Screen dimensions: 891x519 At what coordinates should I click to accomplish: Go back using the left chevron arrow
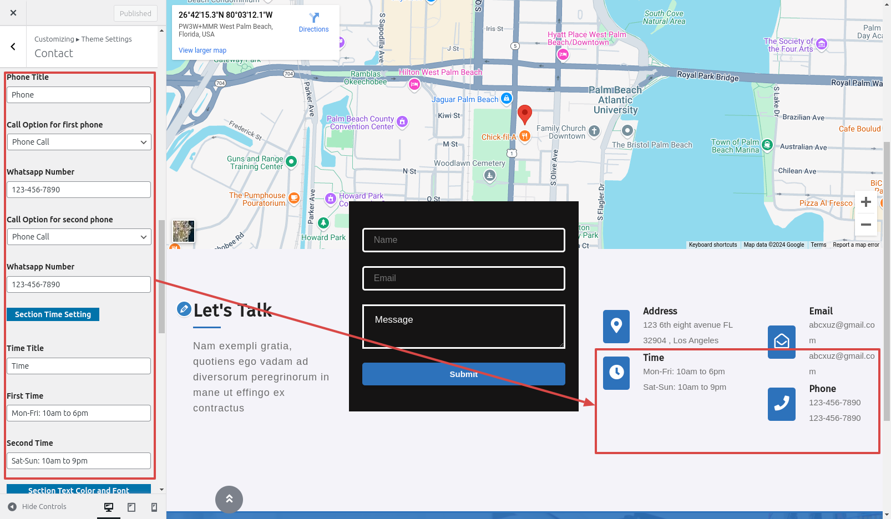point(13,47)
